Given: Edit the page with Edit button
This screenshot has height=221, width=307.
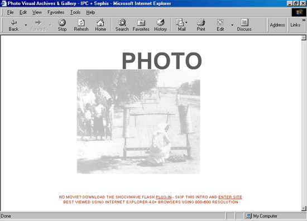Looking at the screenshot, I should tap(220, 25).
